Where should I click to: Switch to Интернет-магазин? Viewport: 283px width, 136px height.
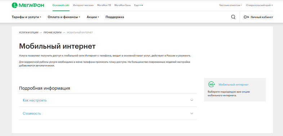click(83, 5)
